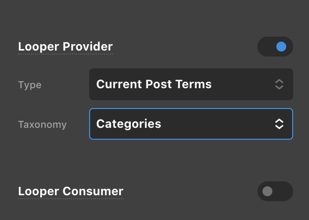This screenshot has width=309, height=220.
Task: Enable the Looper Consumer toggle
Action: [275, 191]
